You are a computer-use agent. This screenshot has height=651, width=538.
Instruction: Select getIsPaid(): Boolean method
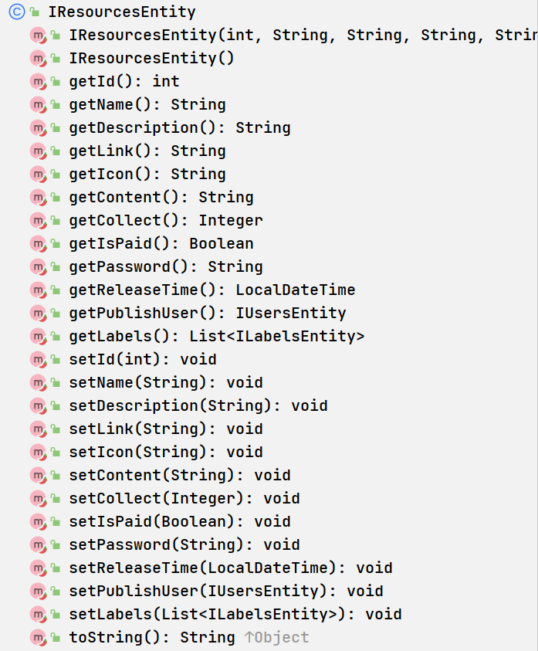pyautogui.click(x=161, y=244)
